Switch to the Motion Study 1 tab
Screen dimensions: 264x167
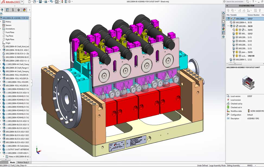pos(23,162)
